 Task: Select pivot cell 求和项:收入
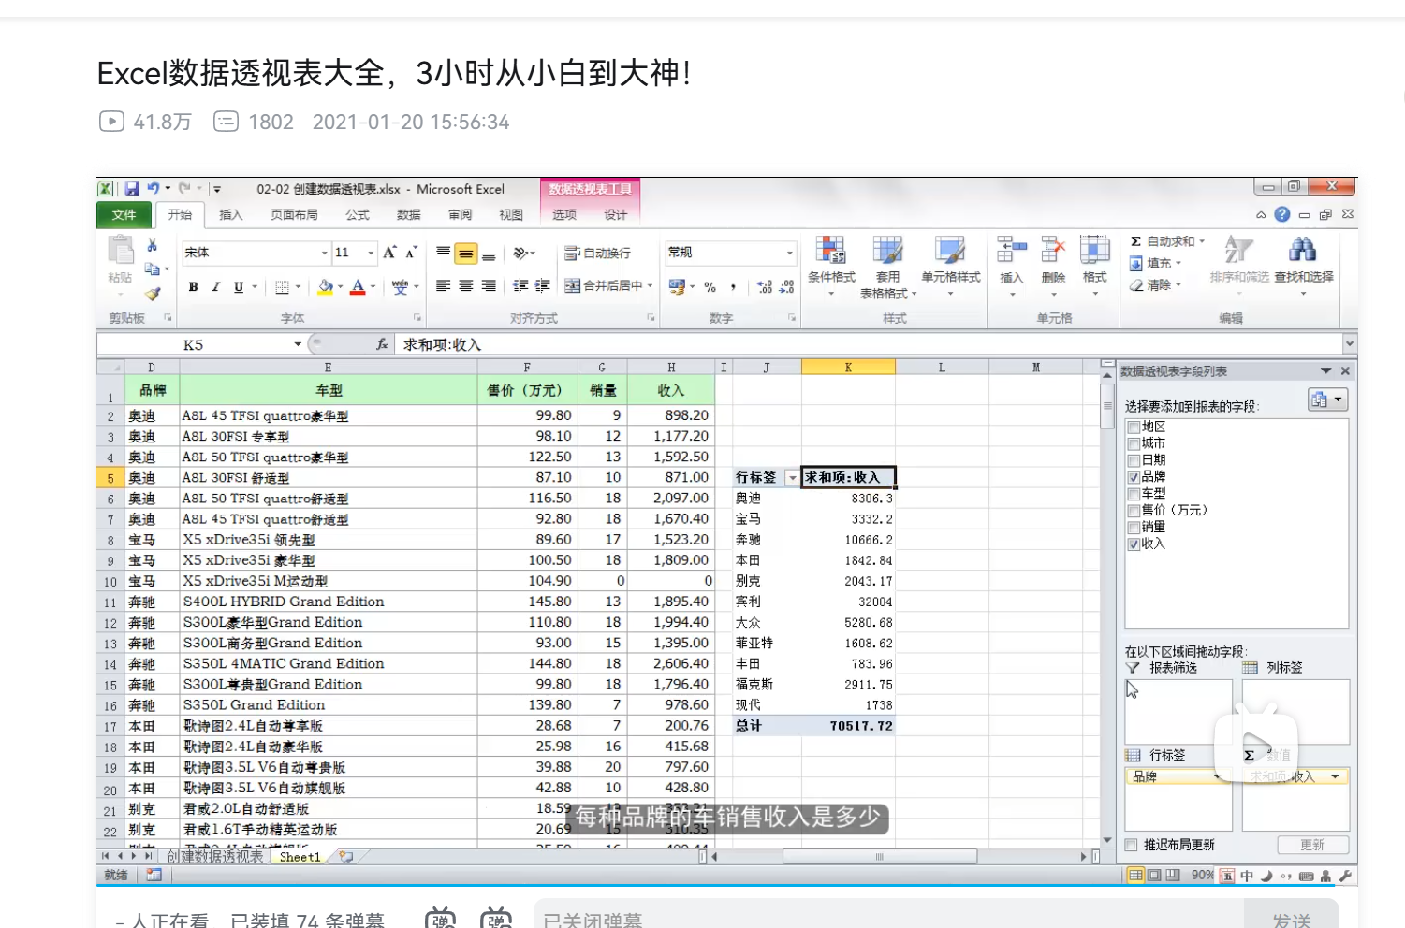click(848, 478)
